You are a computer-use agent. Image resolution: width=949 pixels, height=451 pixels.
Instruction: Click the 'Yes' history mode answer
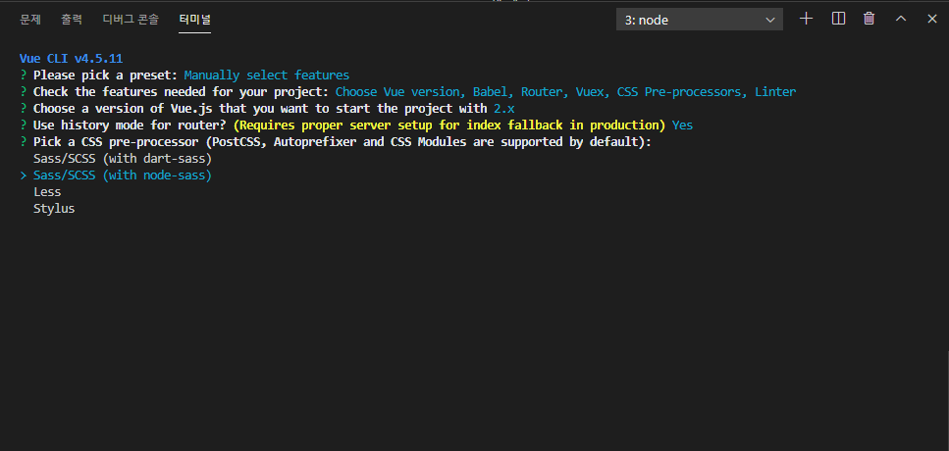point(683,125)
